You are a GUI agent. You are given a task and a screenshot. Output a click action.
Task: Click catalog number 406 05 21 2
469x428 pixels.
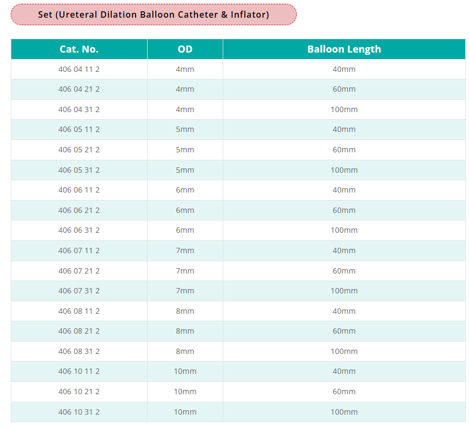(79, 150)
